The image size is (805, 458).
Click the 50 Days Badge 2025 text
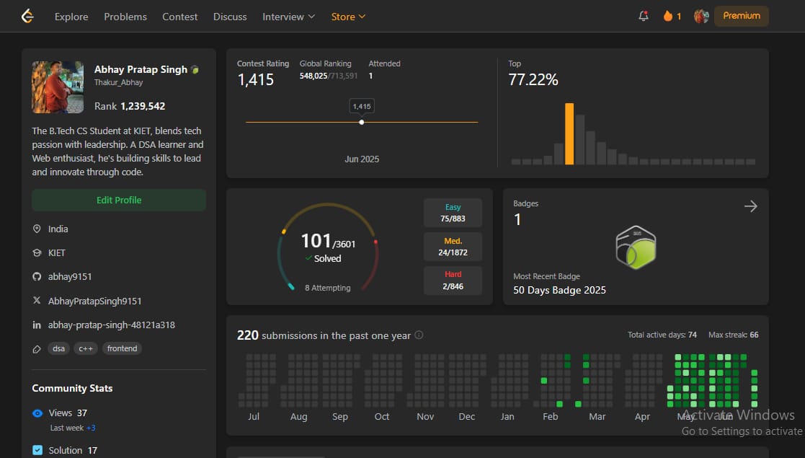tap(559, 290)
